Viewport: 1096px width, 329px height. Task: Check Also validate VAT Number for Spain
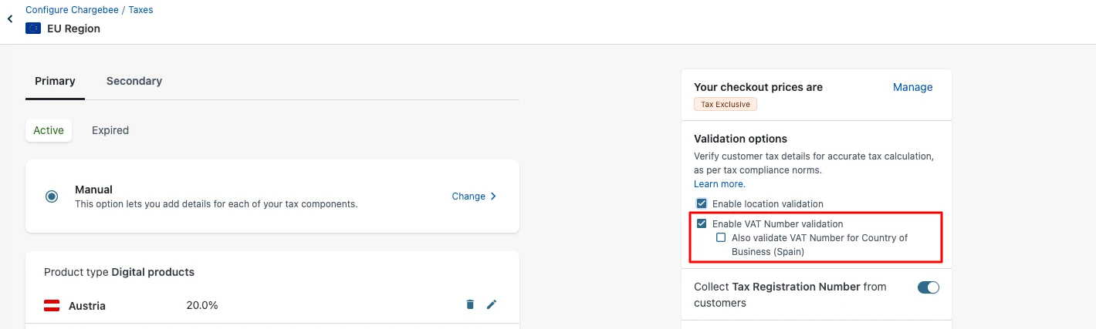pos(721,238)
